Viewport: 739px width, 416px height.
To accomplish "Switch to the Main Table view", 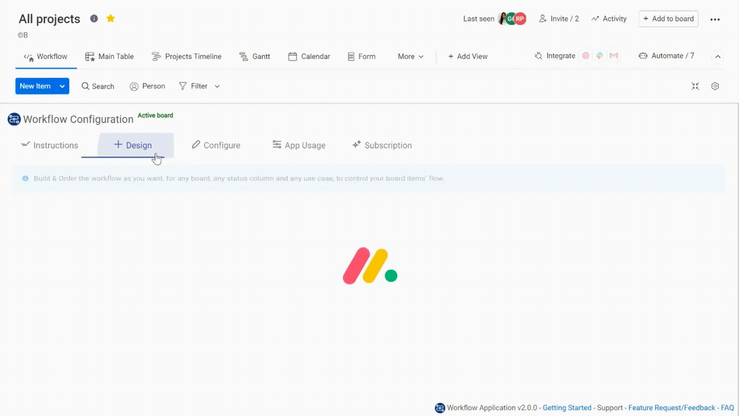I will click(x=109, y=57).
